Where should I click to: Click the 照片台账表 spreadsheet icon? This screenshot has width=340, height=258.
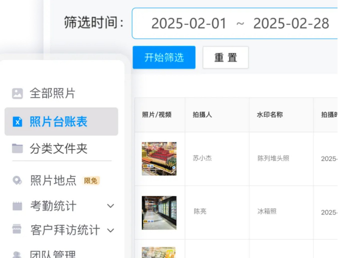pos(17,122)
